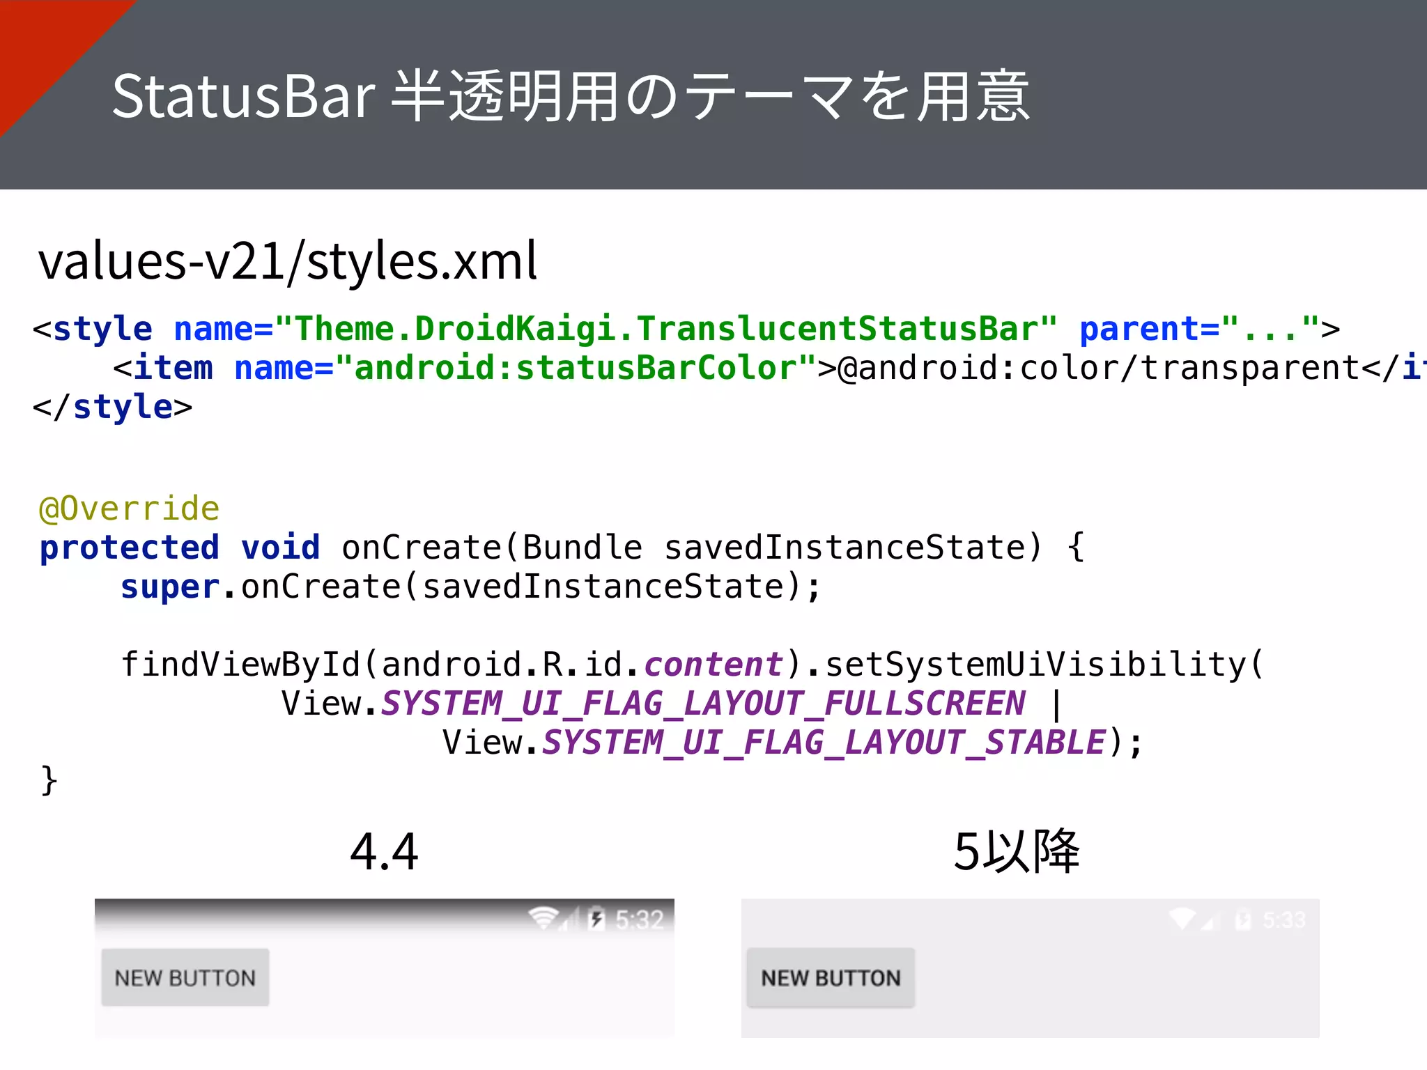Click the 5:32 clock text
1427x1070 pixels.
[639, 920]
